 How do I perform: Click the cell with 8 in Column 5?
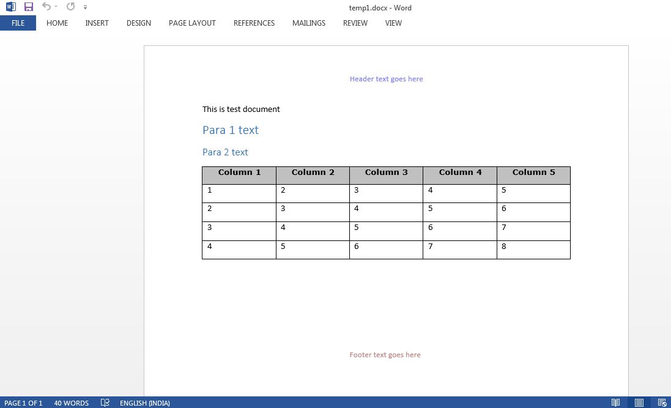(x=533, y=250)
